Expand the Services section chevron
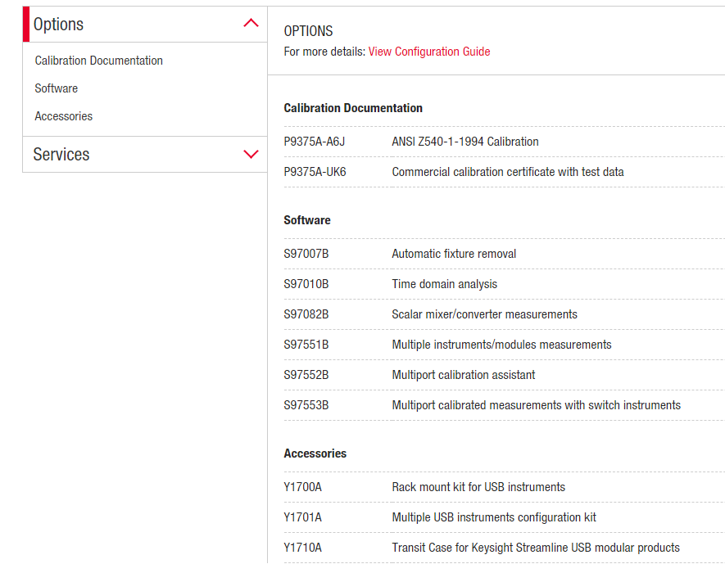This screenshot has width=725, height=573. tap(251, 154)
